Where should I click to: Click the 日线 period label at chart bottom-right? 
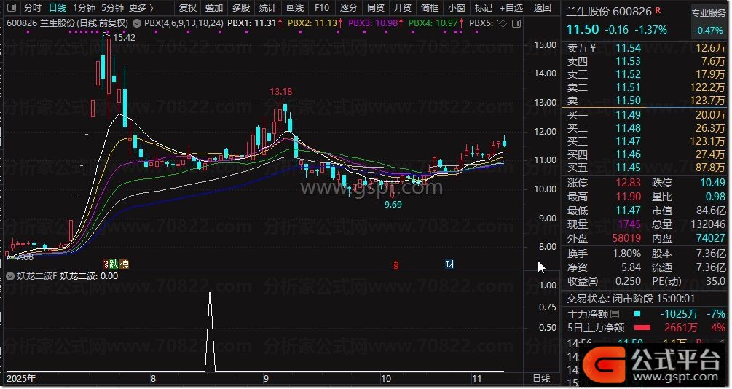coord(541,379)
